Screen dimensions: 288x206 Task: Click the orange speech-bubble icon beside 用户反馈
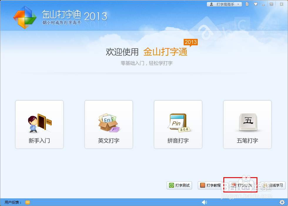tap(27, 202)
